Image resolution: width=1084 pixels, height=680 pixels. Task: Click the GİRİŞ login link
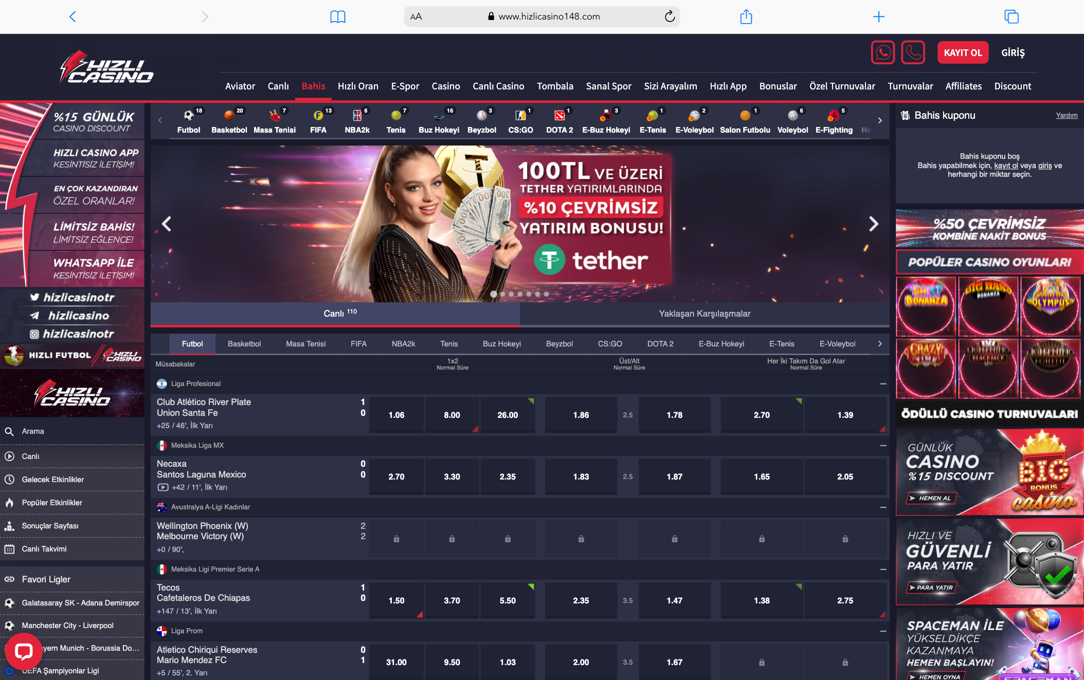pyautogui.click(x=1013, y=52)
